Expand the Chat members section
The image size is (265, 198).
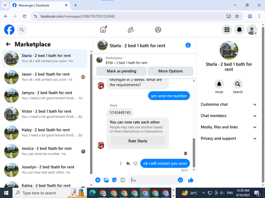228,116
